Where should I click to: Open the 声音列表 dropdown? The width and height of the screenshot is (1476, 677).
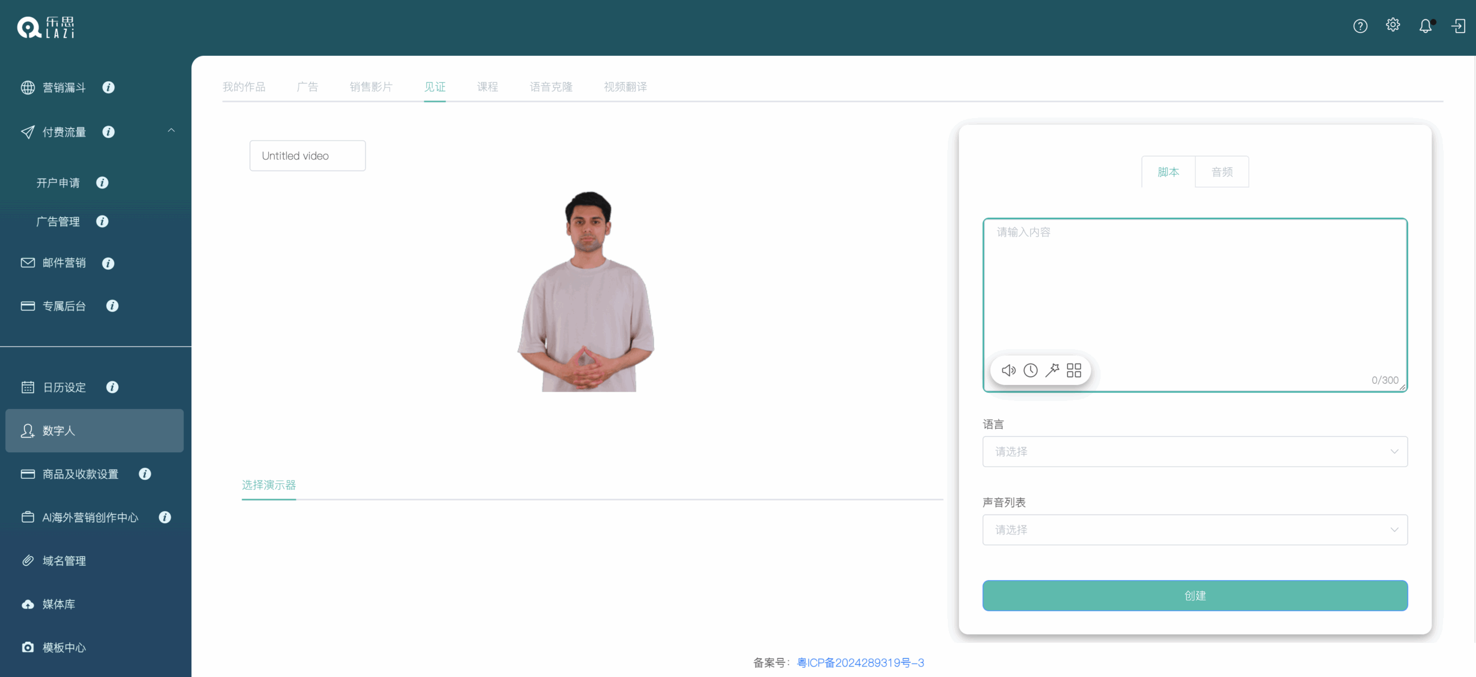coord(1195,530)
